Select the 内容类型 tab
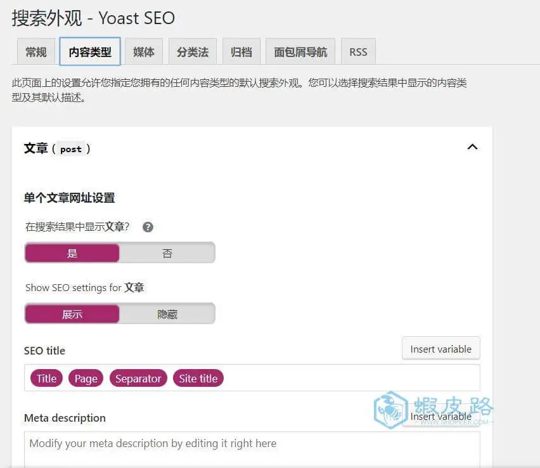The height and width of the screenshot is (468, 540). 90,52
